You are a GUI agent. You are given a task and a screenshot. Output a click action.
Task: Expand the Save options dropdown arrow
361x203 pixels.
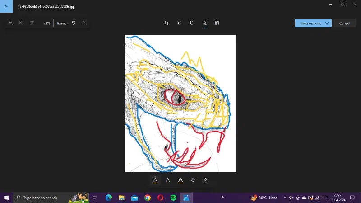point(327,23)
